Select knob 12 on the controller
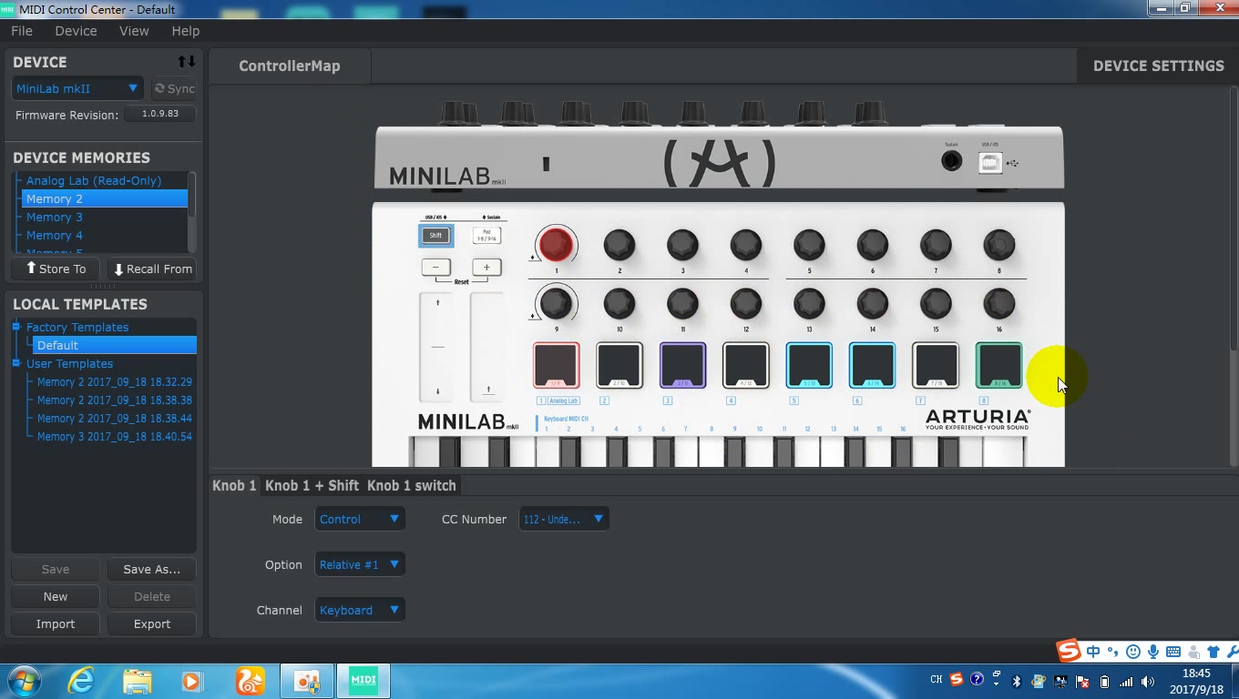 coord(745,303)
